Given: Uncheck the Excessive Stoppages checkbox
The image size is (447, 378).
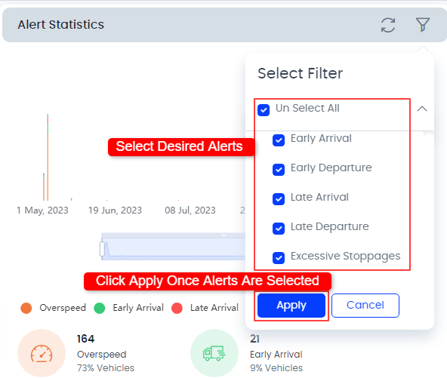Looking at the screenshot, I should [279, 258].
